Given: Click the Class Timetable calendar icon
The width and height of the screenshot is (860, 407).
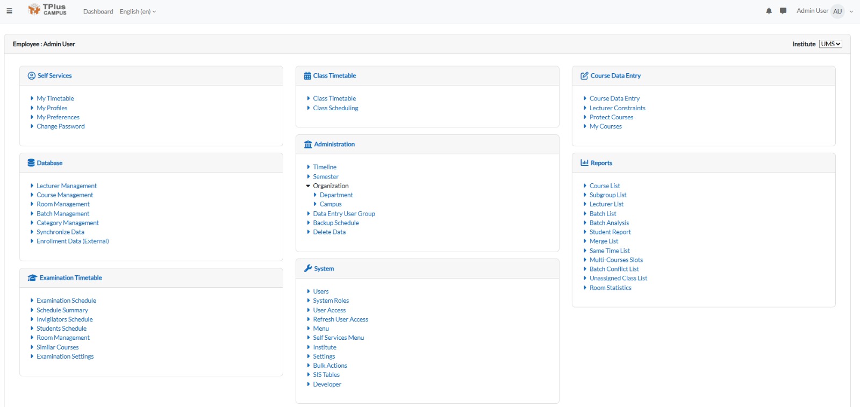Looking at the screenshot, I should click(x=307, y=76).
